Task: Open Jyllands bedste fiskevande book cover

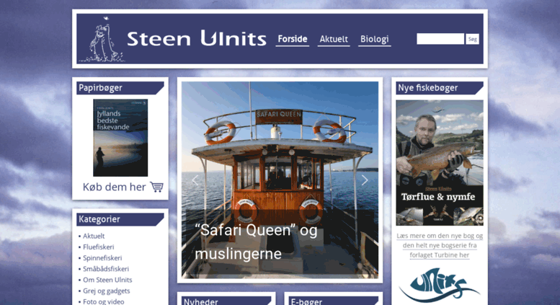Action: coord(120,138)
